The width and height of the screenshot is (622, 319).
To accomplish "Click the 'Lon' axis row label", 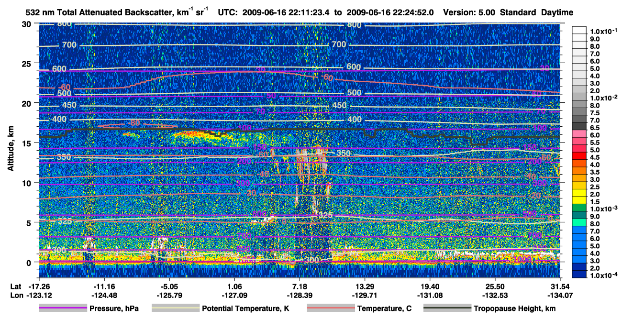I will coord(16,295).
